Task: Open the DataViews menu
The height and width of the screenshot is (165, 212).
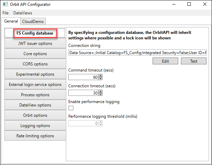Action: click(x=23, y=13)
